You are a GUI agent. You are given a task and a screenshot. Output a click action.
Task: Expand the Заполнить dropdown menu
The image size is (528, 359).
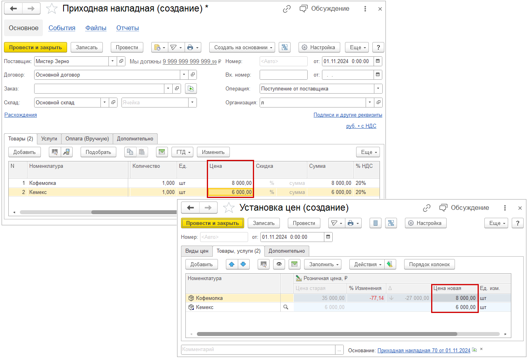click(325, 264)
